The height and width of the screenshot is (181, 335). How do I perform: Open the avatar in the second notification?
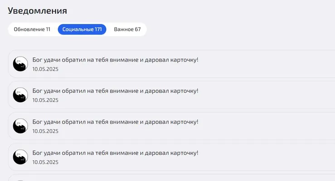(20, 95)
